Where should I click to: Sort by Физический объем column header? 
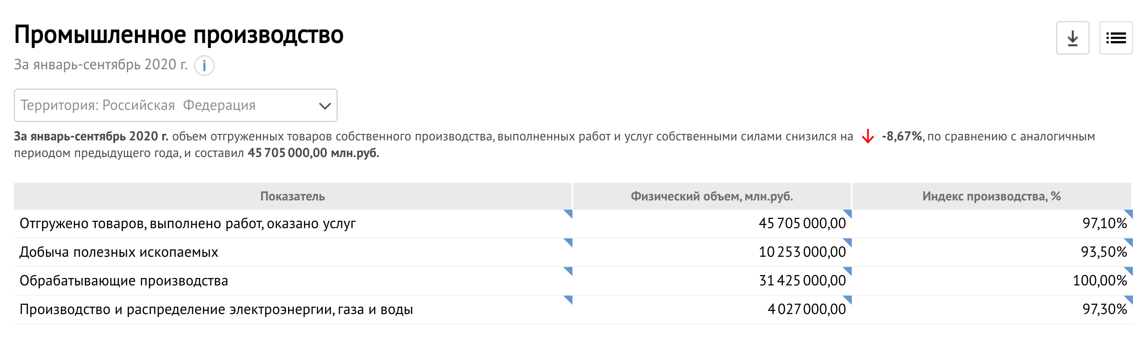click(x=712, y=196)
